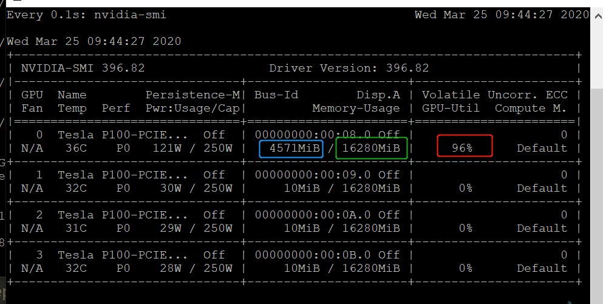Click the "Name" column header
This screenshot has width=603, height=304.
pos(72,95)
